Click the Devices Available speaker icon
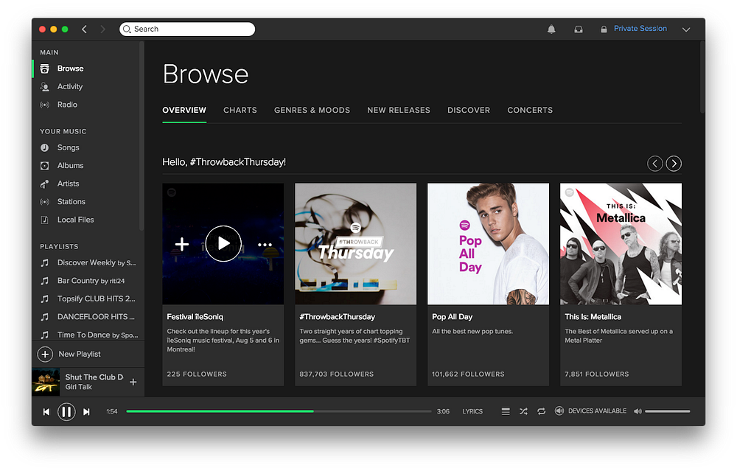The width and height of the screenshot is (737, 471). pos(559,411)
